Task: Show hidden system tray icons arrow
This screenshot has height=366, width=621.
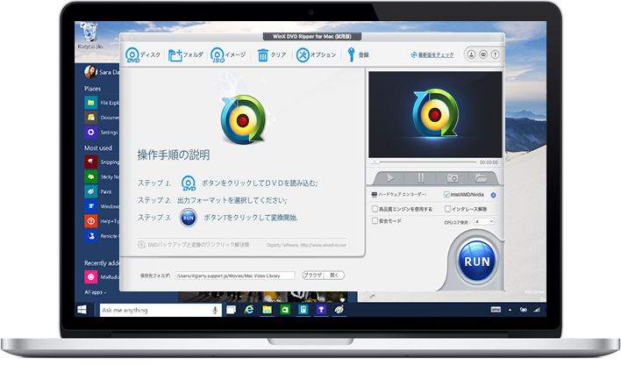Action: click(x=510, y=310)
